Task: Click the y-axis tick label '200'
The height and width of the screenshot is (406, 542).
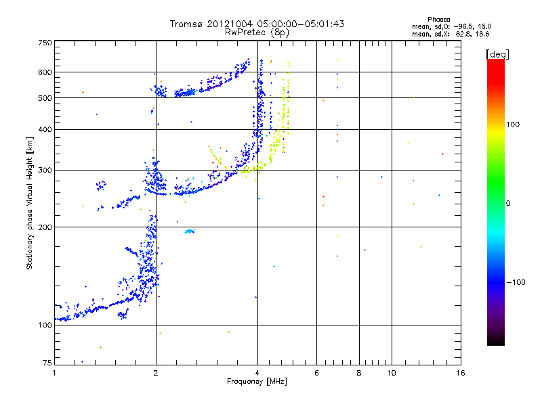Action: click(45, 227)
